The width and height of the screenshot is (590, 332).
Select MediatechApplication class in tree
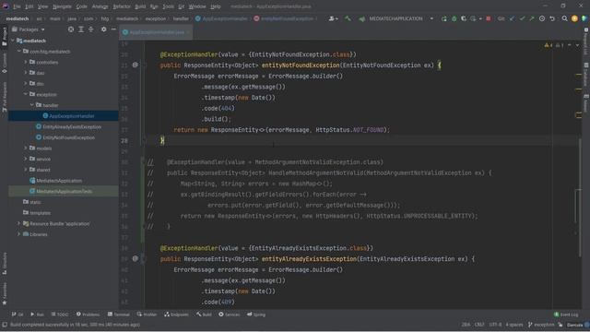59,181
